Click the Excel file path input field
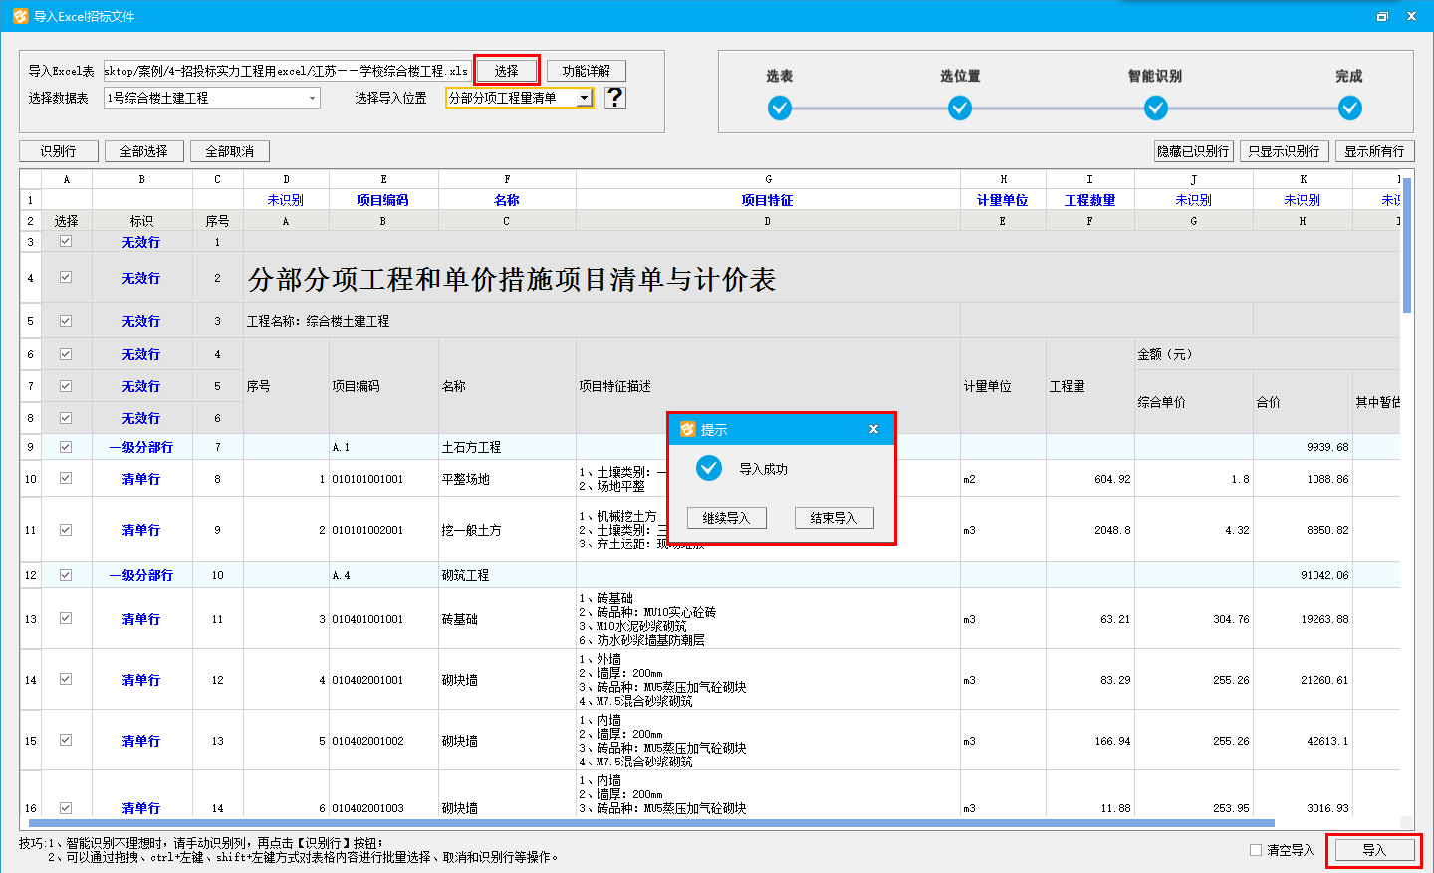 point(287,71)
